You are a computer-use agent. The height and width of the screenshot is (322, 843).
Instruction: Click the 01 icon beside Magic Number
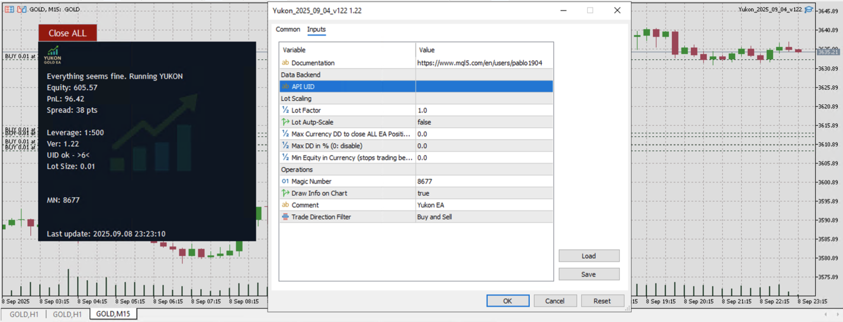click(x=285, y=181)
